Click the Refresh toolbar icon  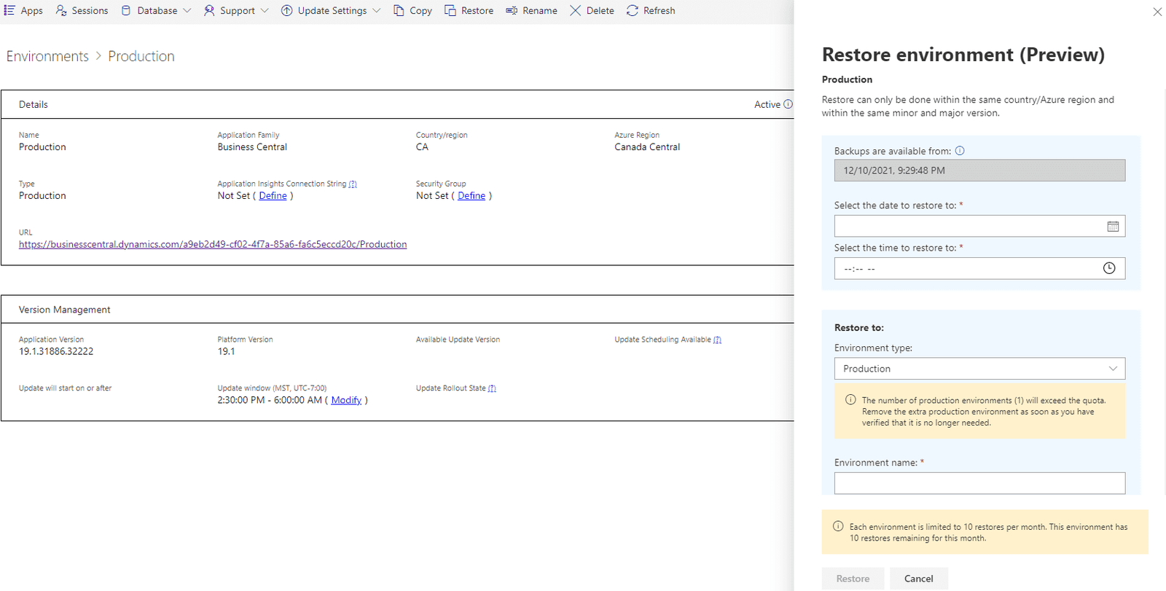(x=633, y=11)
